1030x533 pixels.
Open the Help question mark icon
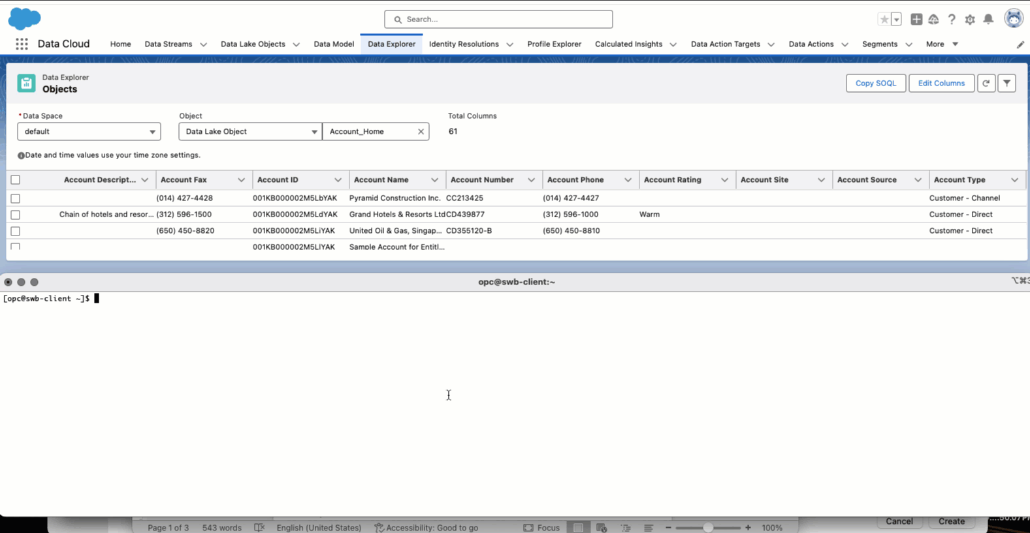tap(952, 20)
